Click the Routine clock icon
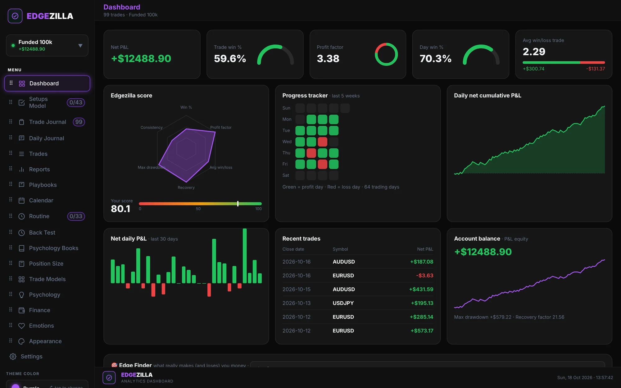This screenshot has width=621, height=388. coord(21,216)
